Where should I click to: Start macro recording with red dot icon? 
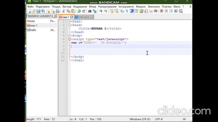(x=161, y=11)
